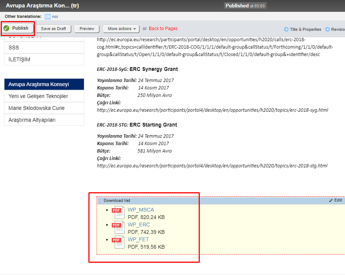Click PDF, 742,39 KB file size text
This screenshot has width=345, height=275.
[146, 232]
